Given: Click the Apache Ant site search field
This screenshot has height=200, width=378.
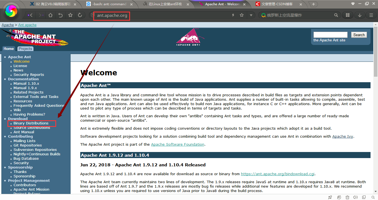Looking at the screenshot, I should click(x=330, y=35).
